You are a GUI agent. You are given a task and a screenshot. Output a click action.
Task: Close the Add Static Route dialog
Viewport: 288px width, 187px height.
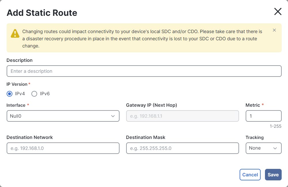coord(278,12)
